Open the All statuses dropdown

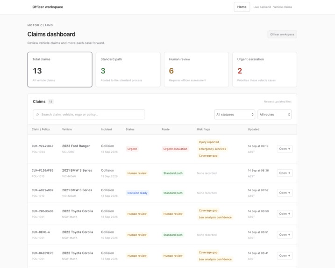(x=235, y=115)
